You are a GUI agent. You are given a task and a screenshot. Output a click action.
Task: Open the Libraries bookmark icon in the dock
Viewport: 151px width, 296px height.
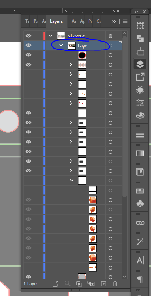point(140,172)
